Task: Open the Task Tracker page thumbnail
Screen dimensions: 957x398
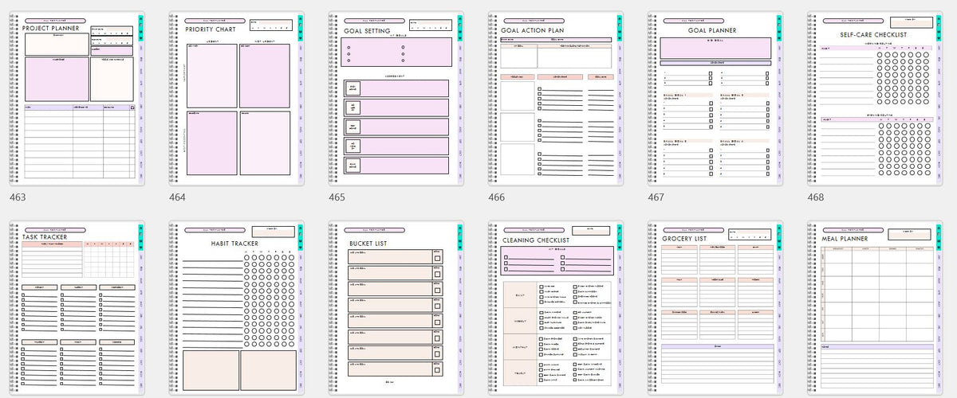Action: click(x=77, y=310)
